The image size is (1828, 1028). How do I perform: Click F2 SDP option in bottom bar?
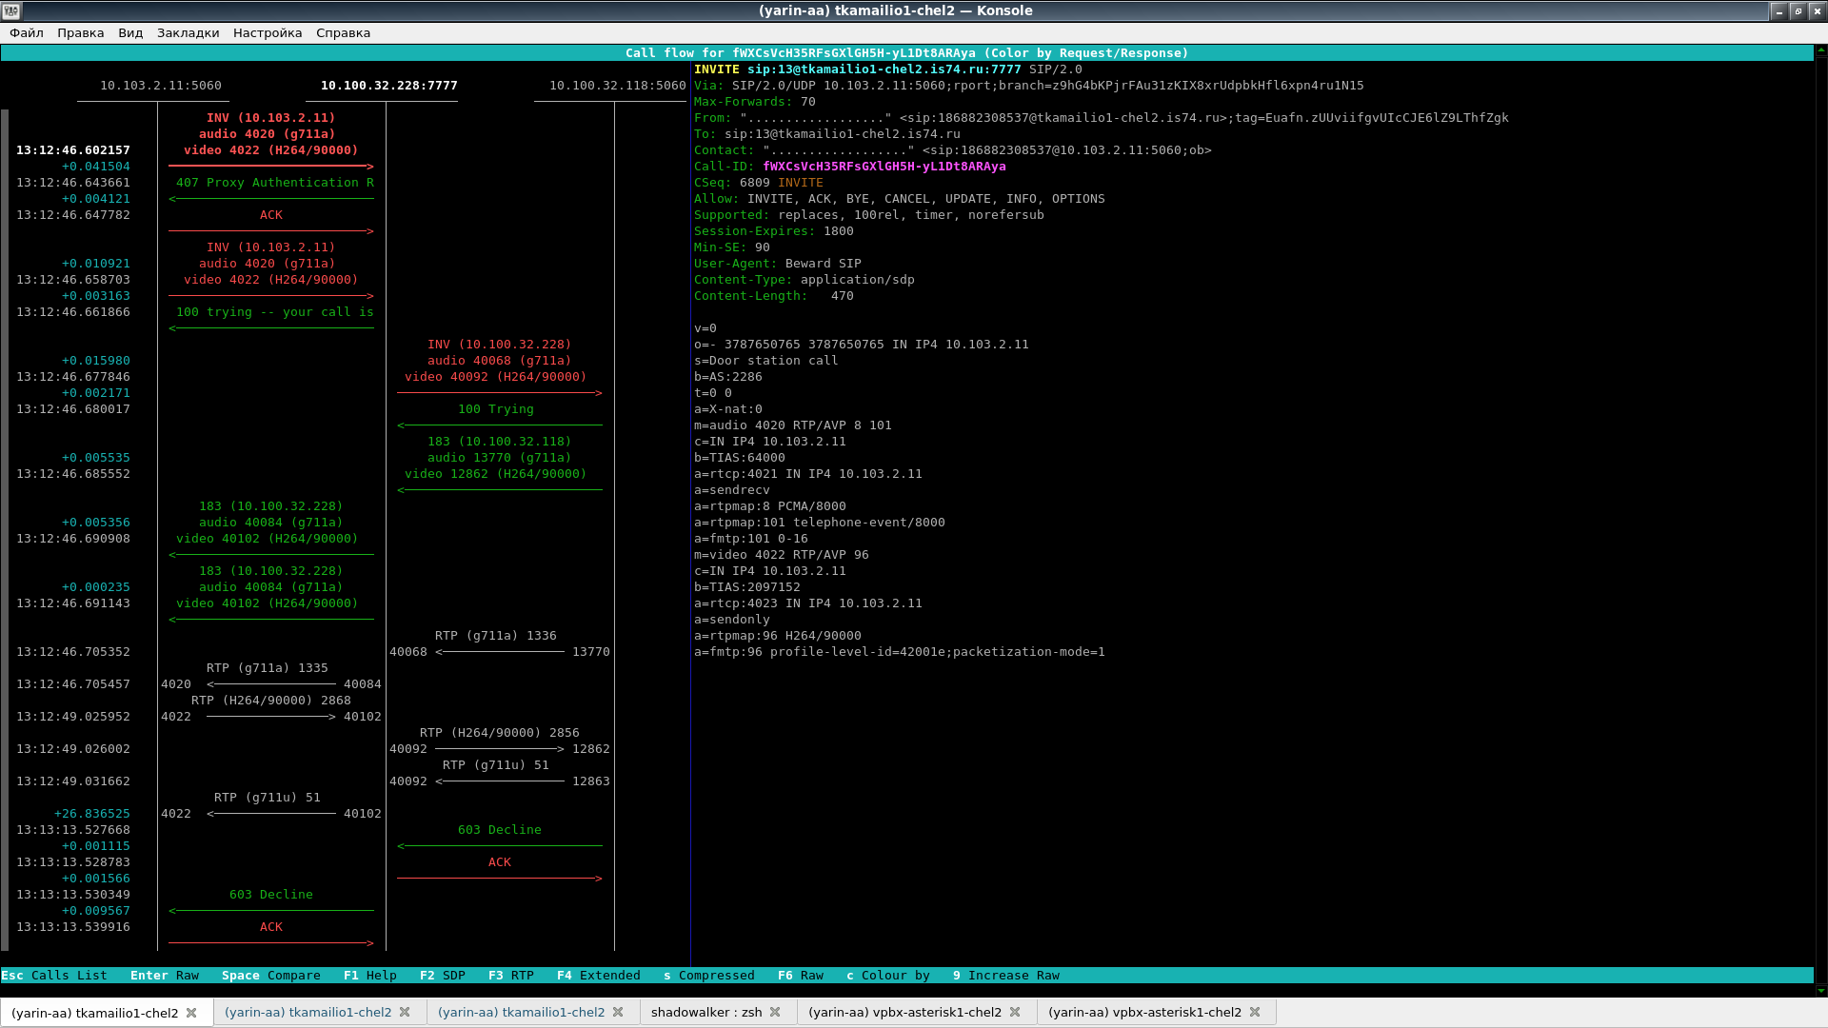coord(442,976)
